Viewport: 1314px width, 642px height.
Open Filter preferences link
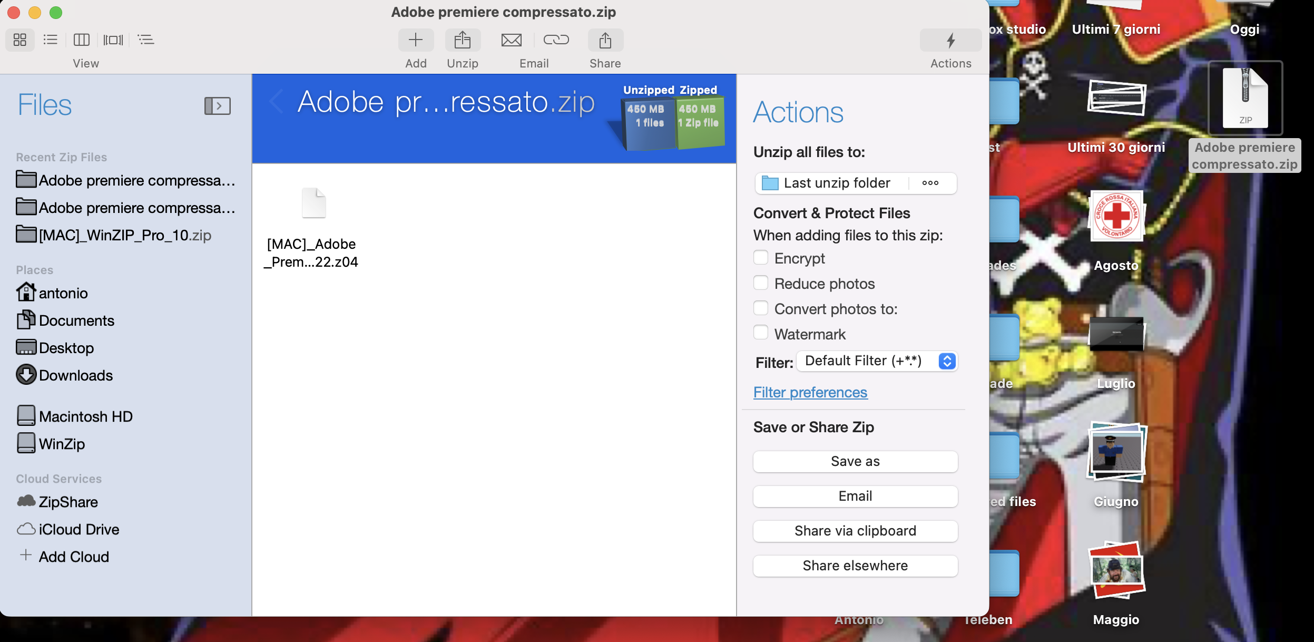tap(810, 392)
